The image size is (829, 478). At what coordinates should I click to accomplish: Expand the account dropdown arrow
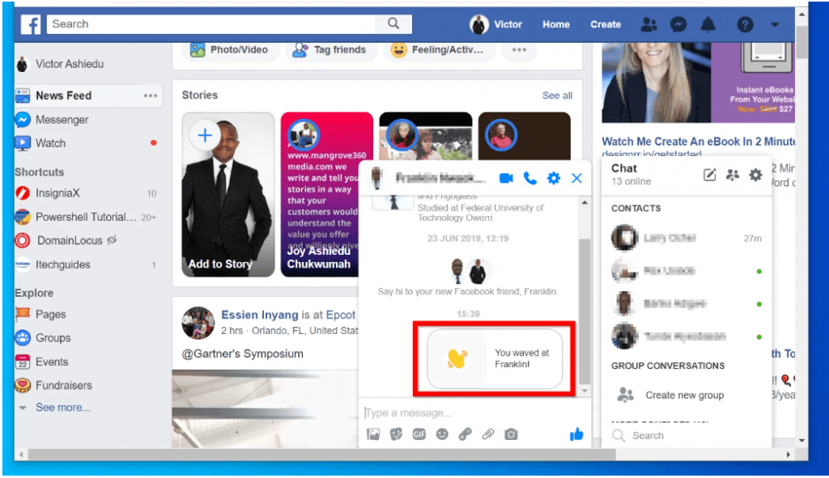click(775, 24)
